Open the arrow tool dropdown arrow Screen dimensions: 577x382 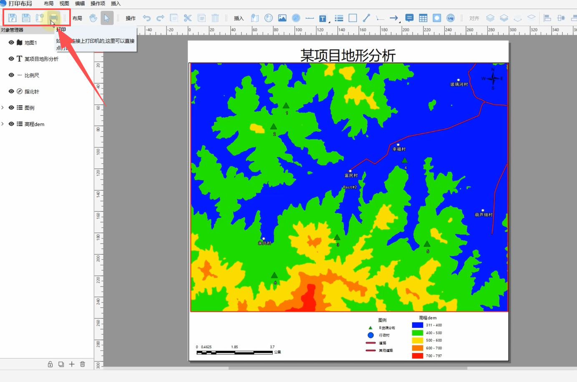click(x=400, y=21)
